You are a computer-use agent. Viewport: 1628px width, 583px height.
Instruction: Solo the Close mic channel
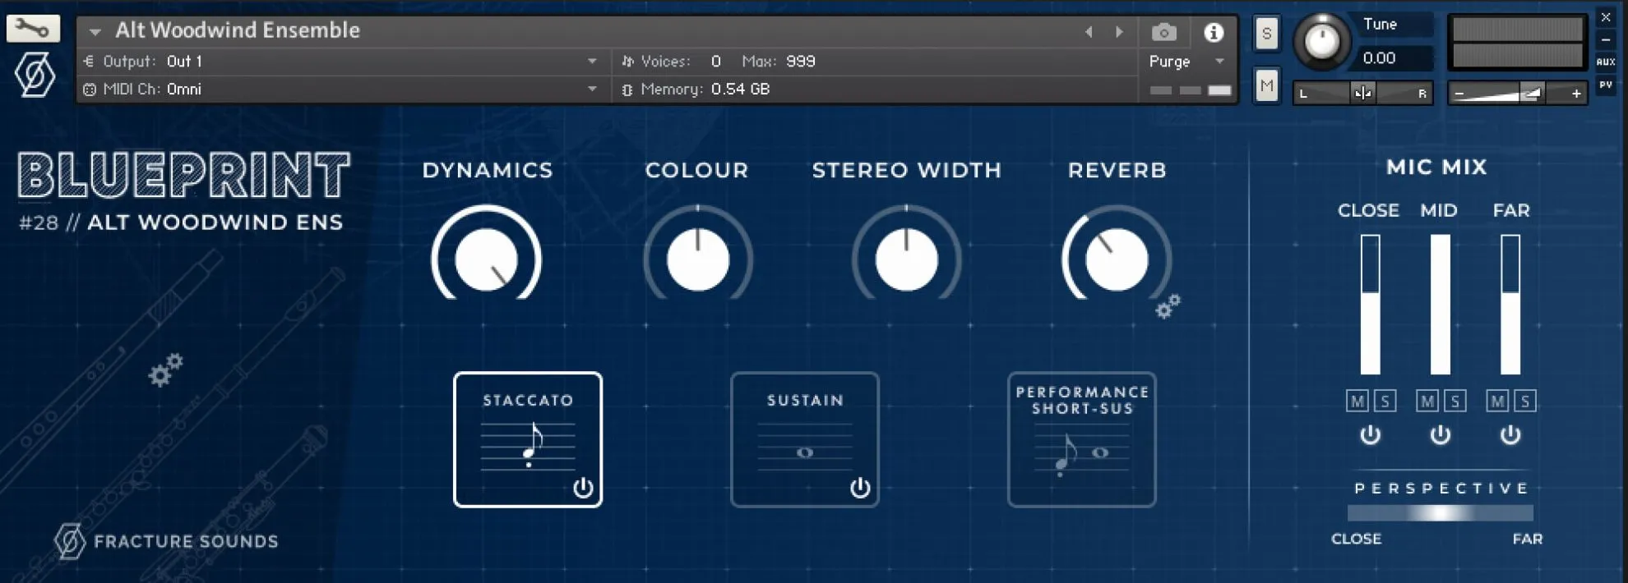(x=1385, y=401)
